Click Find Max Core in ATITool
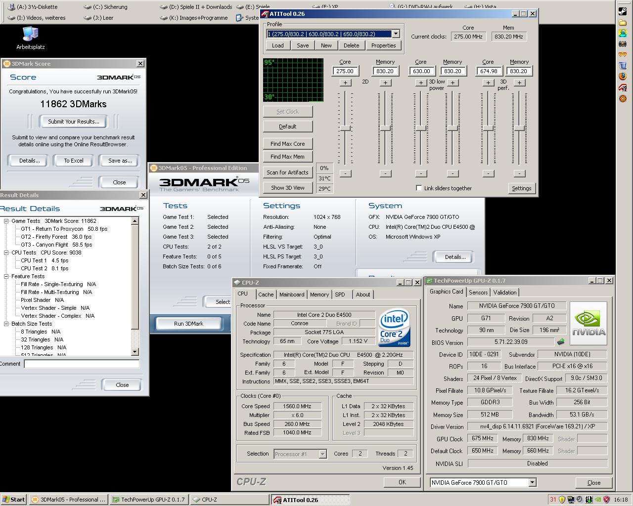Image resolution: width=633 pixels, height=506 pixels. [287, 144]
